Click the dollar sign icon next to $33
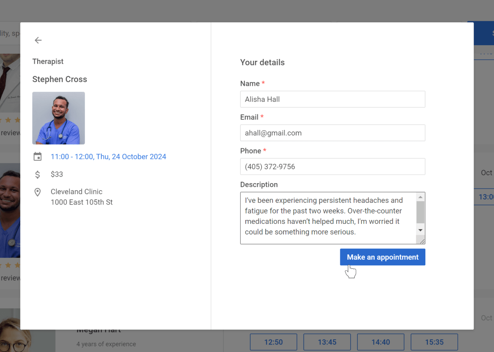Screen dimensions: 494x352 [38, 174]
